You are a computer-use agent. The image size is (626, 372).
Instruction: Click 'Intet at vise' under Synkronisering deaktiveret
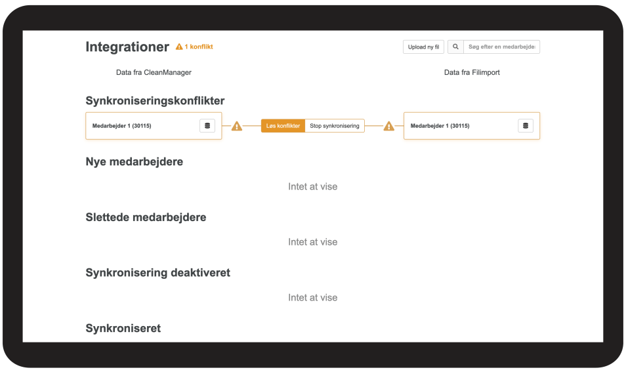pyautogui.click(x=312, y=297)
